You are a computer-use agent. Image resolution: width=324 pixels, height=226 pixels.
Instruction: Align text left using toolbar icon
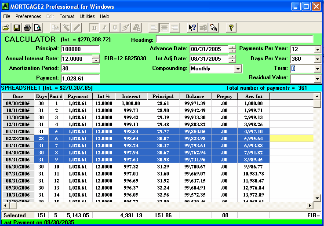(x=153, y=28)
